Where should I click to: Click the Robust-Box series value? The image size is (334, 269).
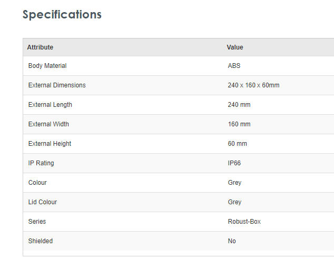coord(244,222)
